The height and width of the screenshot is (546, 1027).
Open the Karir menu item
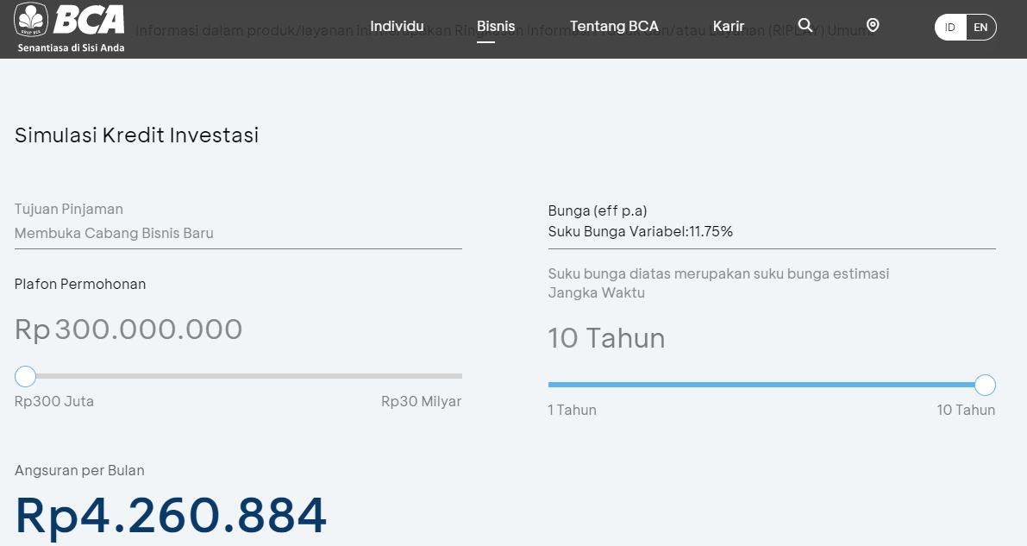click(x=729, y=26)
